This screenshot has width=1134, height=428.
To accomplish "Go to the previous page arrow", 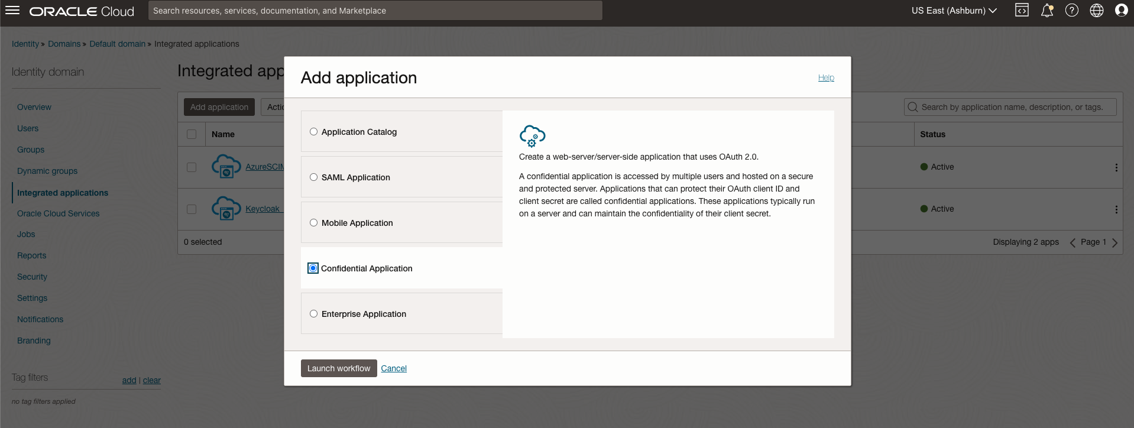I will pos(1073,242).
